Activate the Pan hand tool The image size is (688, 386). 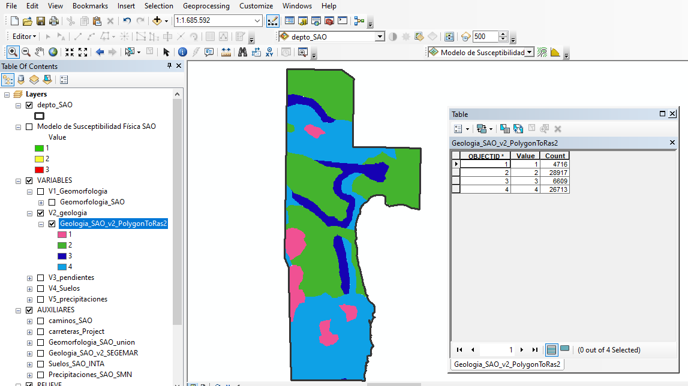coord(40,52)
